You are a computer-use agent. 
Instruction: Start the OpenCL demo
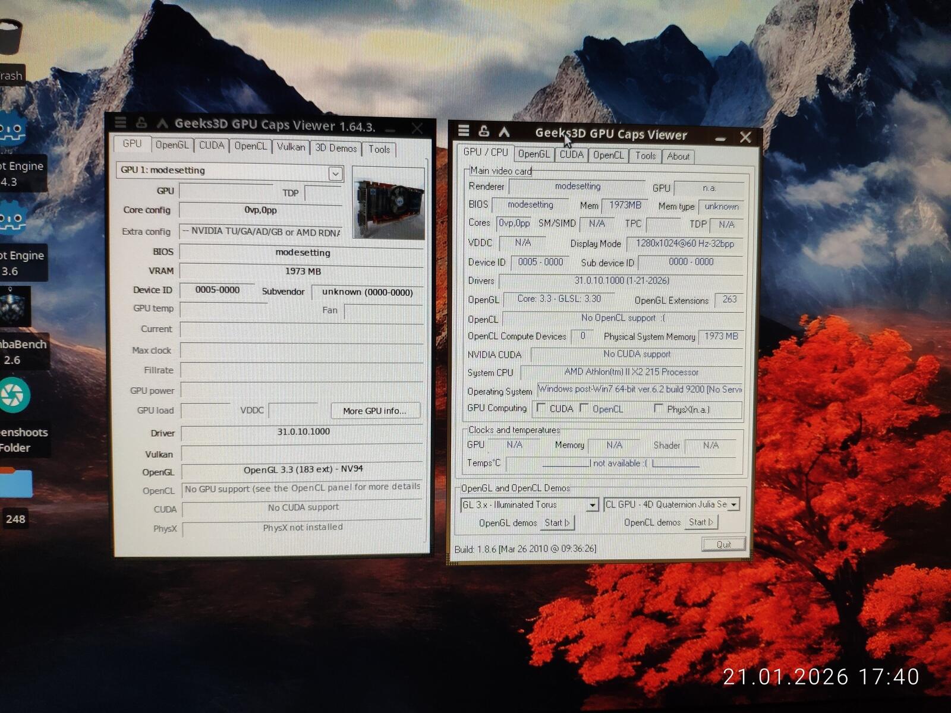tap(702, 522)
